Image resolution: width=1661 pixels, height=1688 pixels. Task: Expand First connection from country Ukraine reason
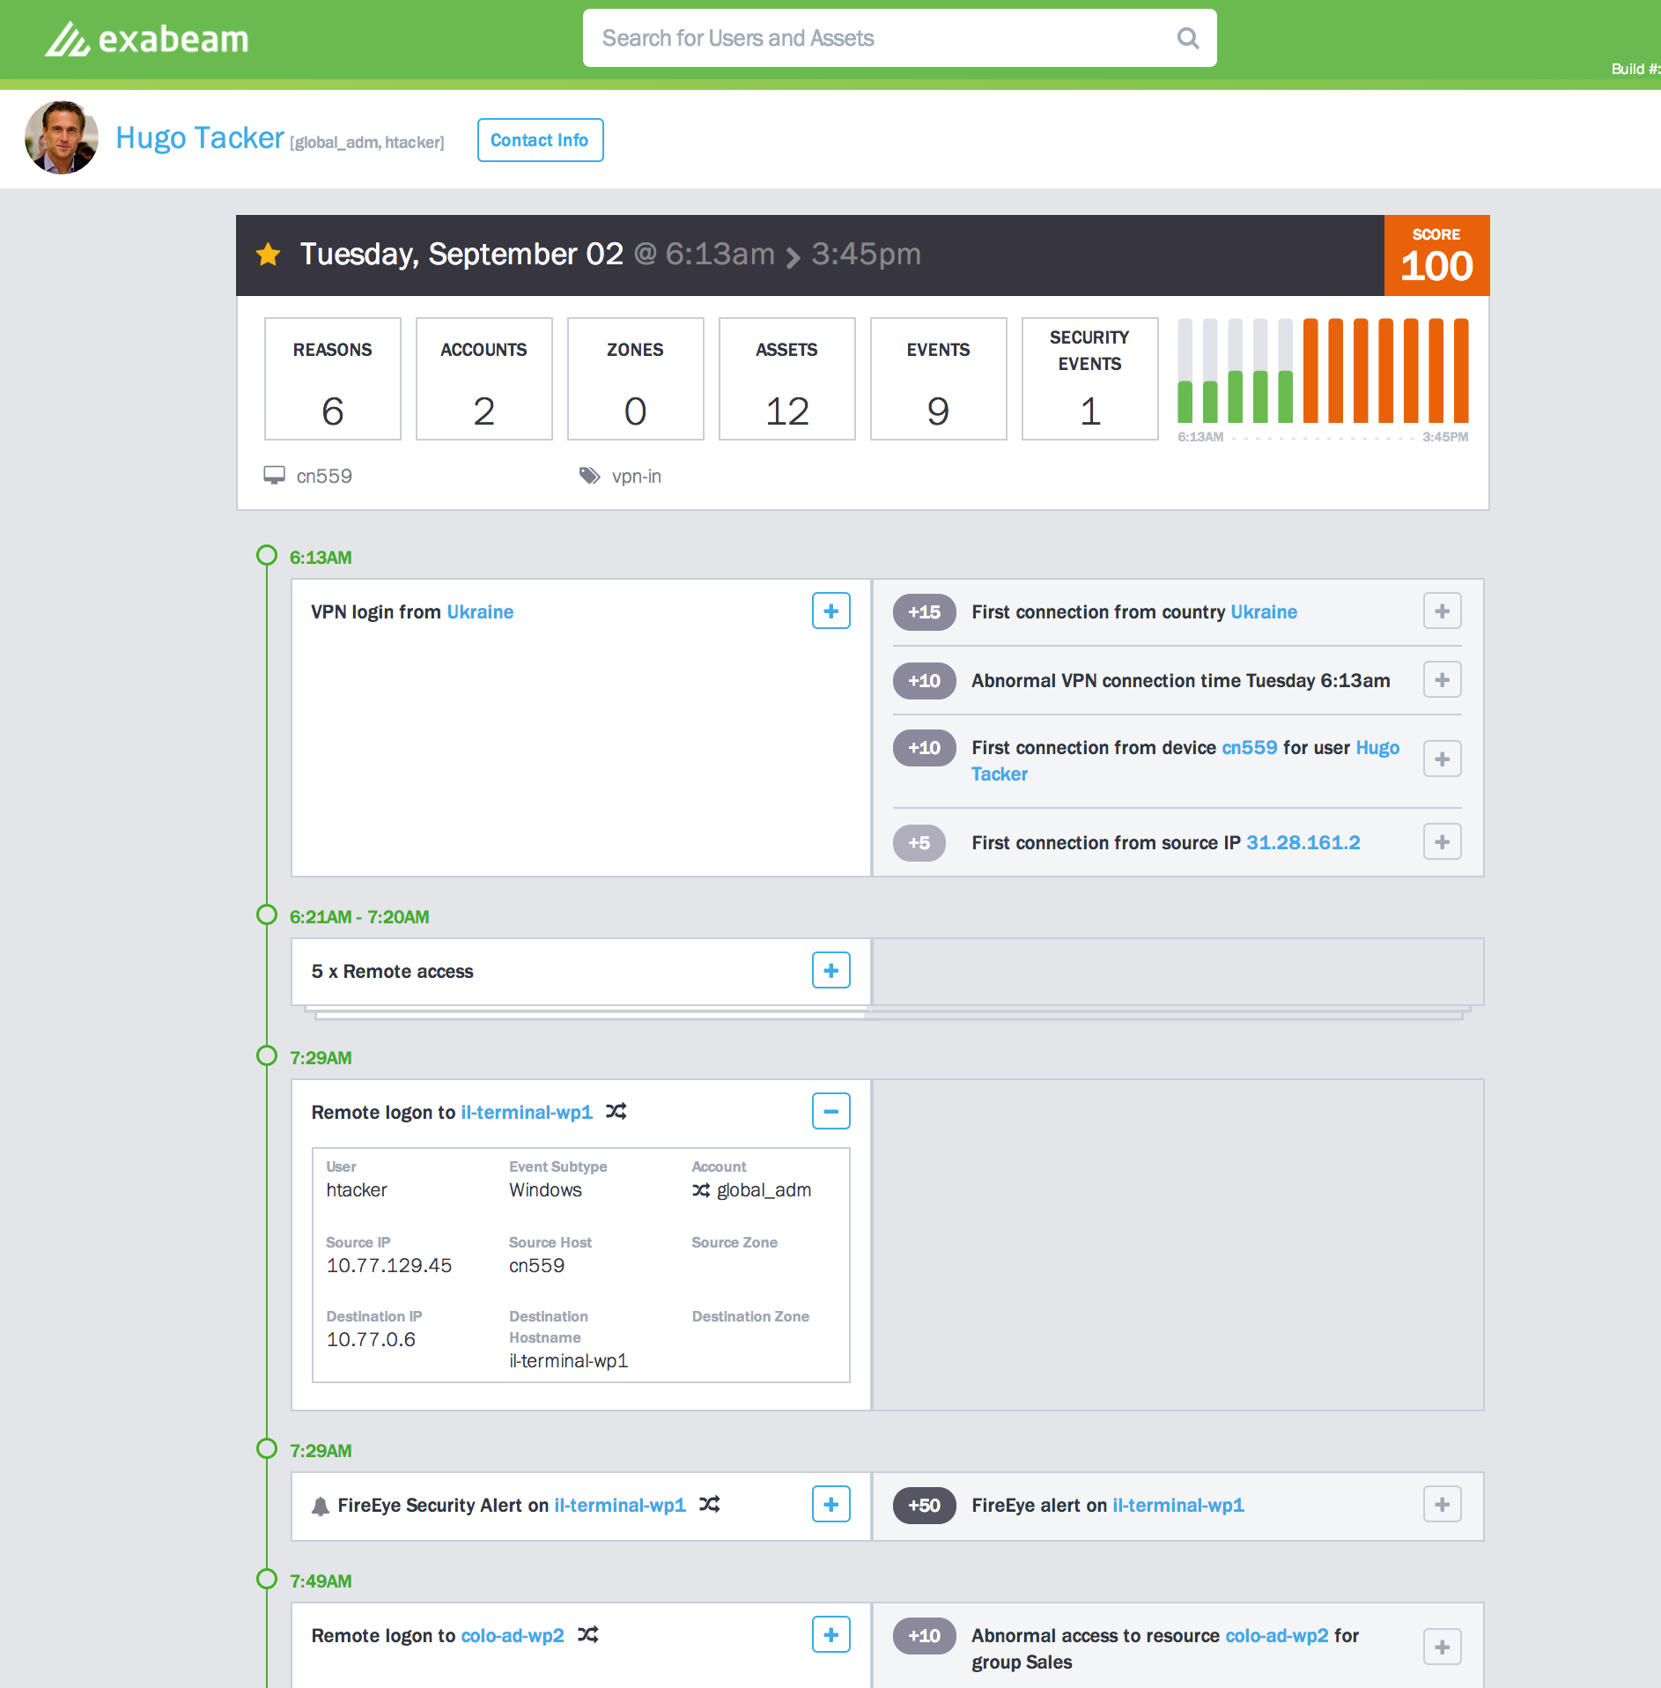point(1442,611)
